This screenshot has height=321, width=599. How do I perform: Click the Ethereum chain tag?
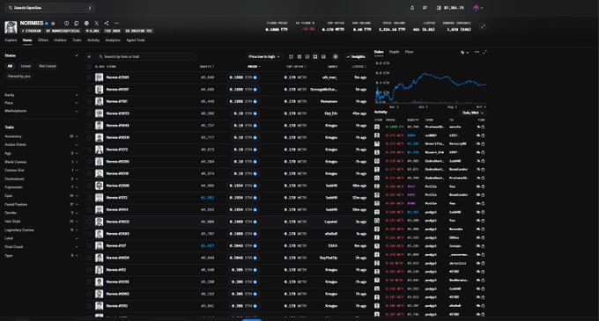[32, 31]
